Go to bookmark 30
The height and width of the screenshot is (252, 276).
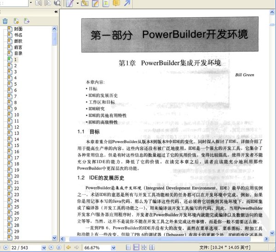click(x=17, y=237)
